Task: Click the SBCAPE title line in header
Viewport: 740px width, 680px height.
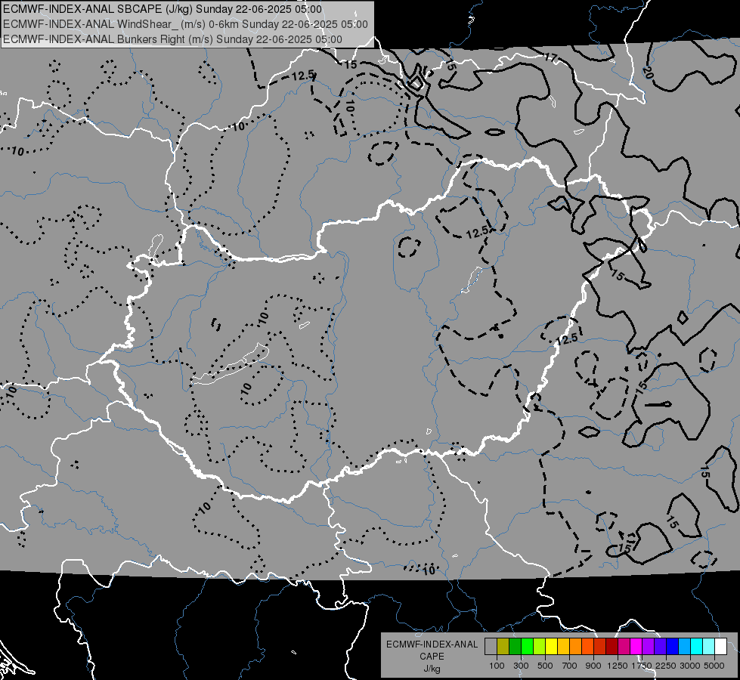Action: point(163,9)
